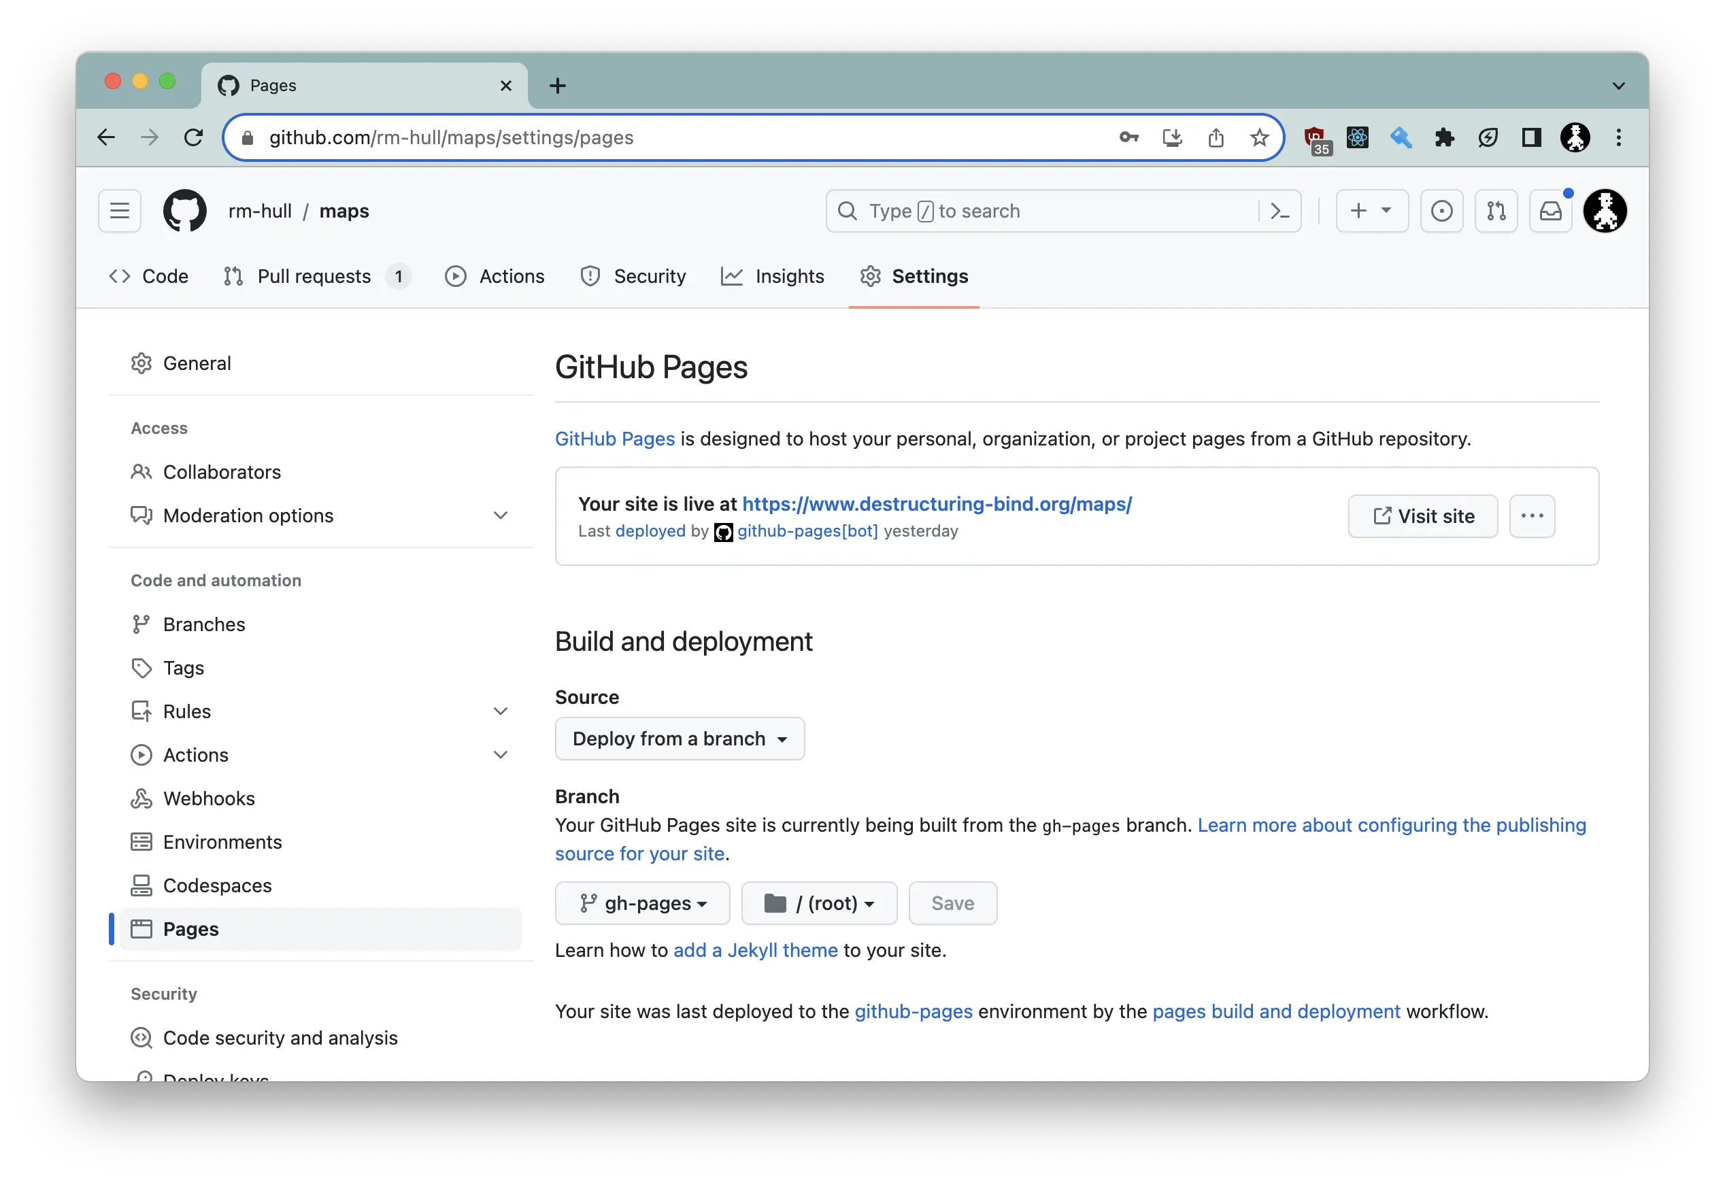
Task: Open the issues icon in the header
Action: 1441,211
